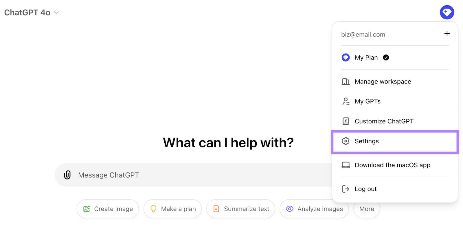Click the Log out arrow icon
463x230 pixels.
coord(346,189)
